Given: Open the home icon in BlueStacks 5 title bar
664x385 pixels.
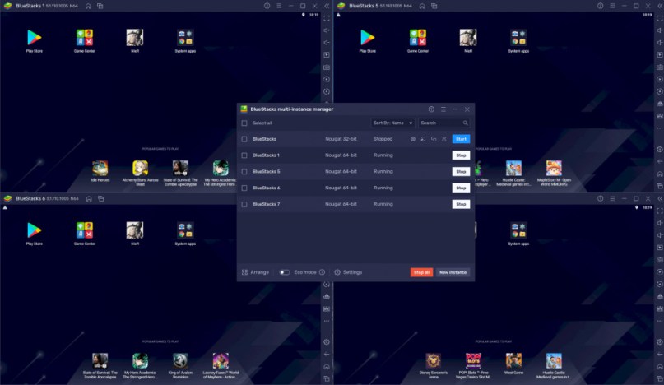Looking at the screenshot, I should pyautogui.click(x=422, y=6).
